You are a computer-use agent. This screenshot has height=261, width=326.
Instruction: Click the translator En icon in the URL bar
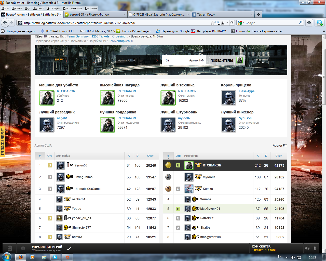pyautogui.click(x=217, y=23)
